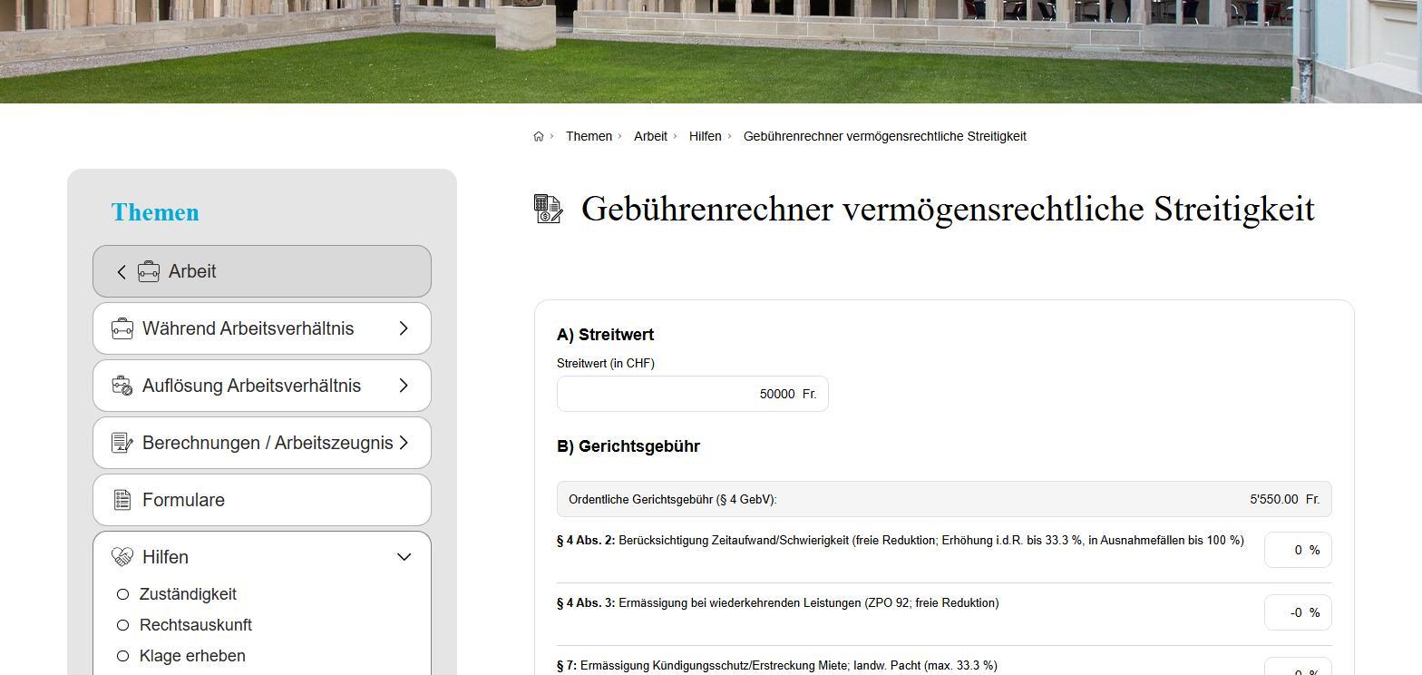The height and width of the screenshot is (675, 1422).
Task: Click § 4 Abs. 2 percentage field
Action: click(x=1298, y=550)
